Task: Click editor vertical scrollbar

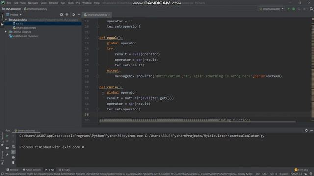Action: [x=313, y=70]
